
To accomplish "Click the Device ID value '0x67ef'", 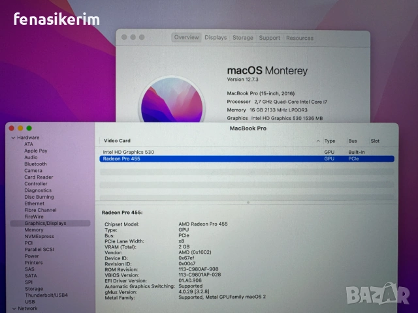I will [x=186, y=258].
